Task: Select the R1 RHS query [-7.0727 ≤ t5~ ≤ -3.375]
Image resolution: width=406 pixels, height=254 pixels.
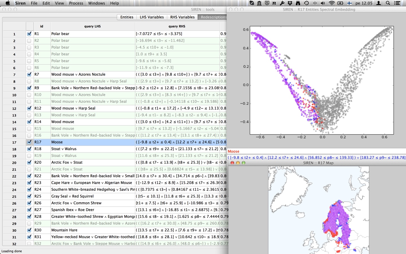Action: click(x=177, y=34)
